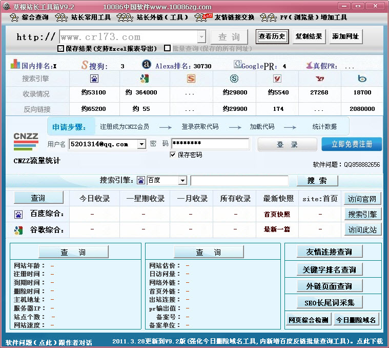Click the Sogou S rank icon
The width and height of the screenshot is (389, 348).
coord(85,65)
